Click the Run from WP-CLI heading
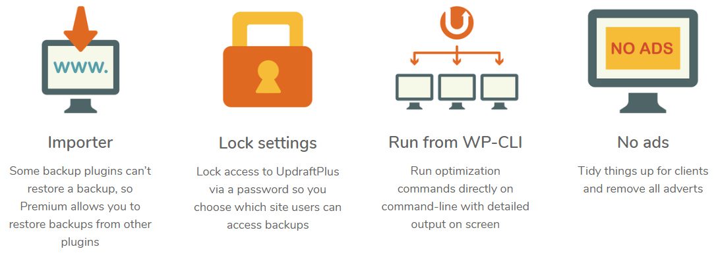The image size is (716, 255). pyautogui.click(x=456, y=143)
